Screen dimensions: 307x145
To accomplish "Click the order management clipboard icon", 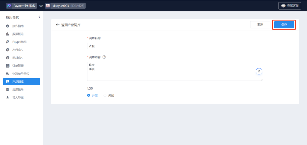I will (7, 66).
